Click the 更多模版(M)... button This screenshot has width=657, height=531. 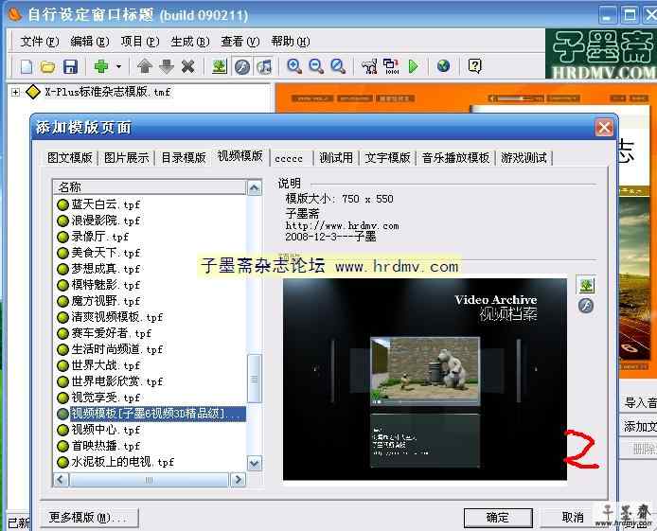click(x=92, y=517)
